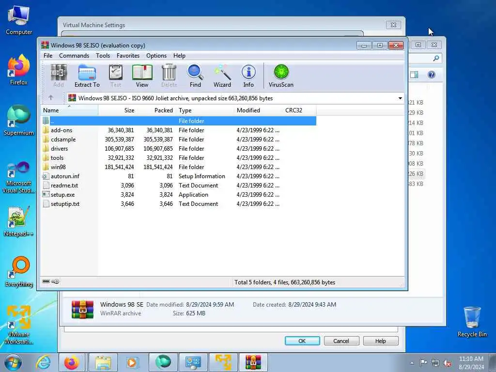Select the parent folder '..' row

[179, 121]
